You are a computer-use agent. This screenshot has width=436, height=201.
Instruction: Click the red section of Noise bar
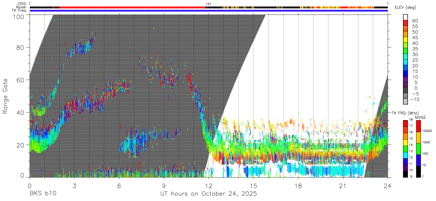coord(133,7)
